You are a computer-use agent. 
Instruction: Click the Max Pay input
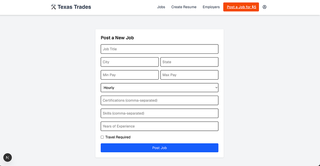coord(189,75)
